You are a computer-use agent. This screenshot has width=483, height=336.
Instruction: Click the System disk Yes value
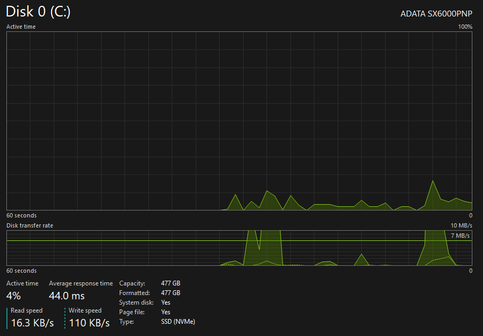pyautogui.click(x=166, y=303)
